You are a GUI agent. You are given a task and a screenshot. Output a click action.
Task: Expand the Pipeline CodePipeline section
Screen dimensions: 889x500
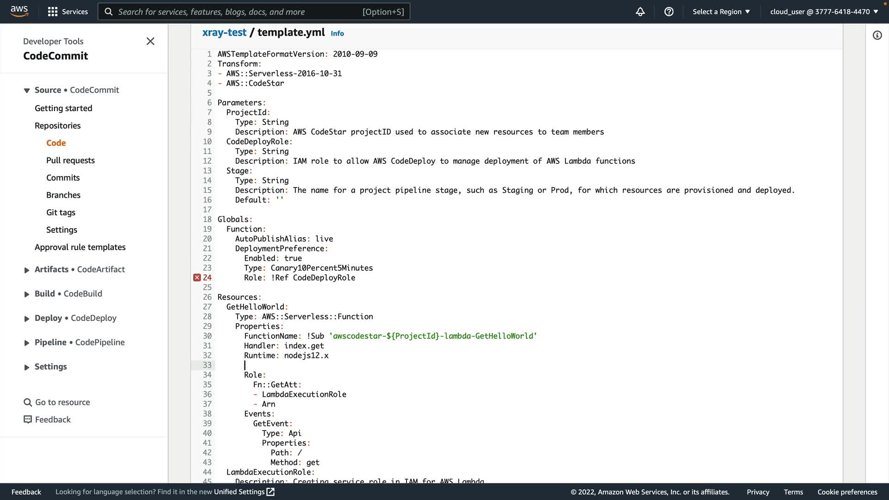[27, 343]
